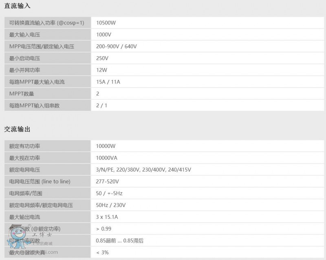Select the 10500W value cell
Viewport: 326px width, 260px height.
106,23
